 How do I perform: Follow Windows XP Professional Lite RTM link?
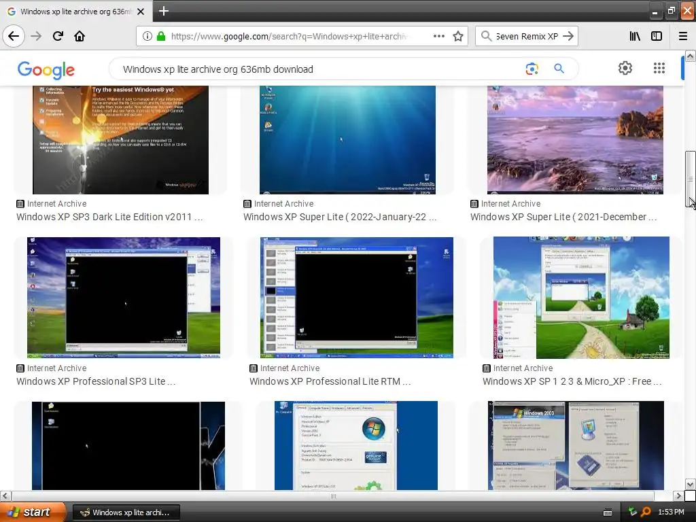tap(330, 381)
